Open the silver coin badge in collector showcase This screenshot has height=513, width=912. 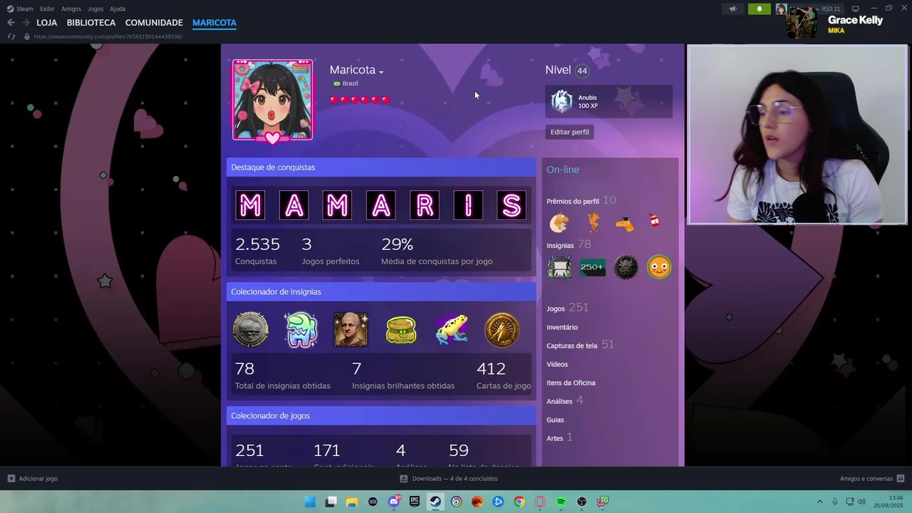click(x=251, y=330)
